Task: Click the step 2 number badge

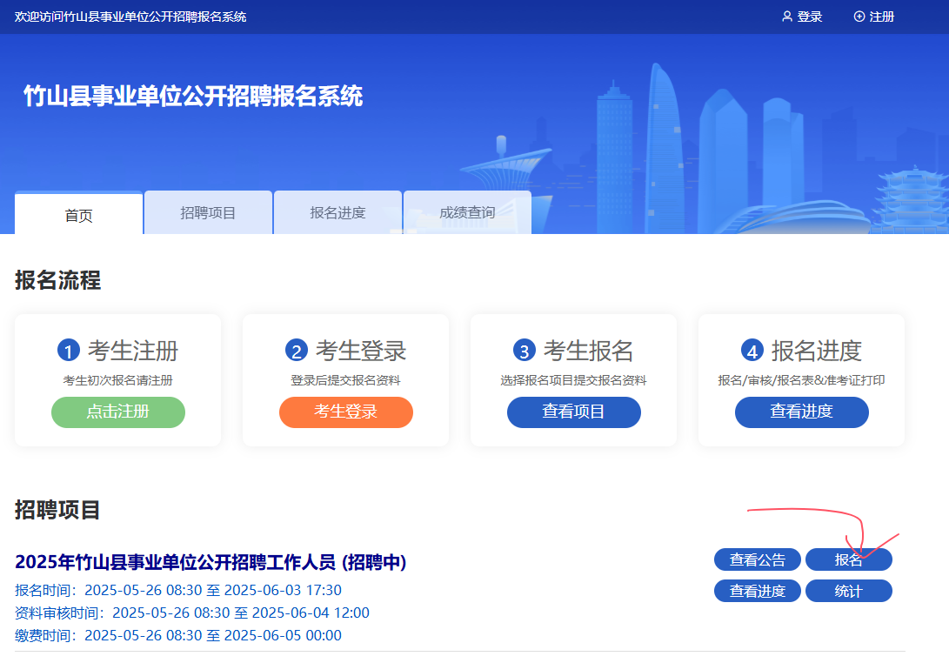Action: pos(297,350)
